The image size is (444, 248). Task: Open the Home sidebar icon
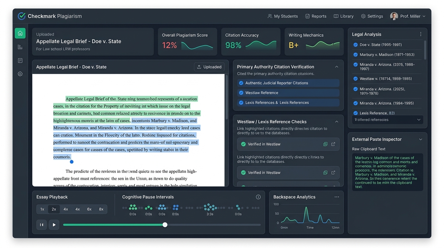point(20,33)
